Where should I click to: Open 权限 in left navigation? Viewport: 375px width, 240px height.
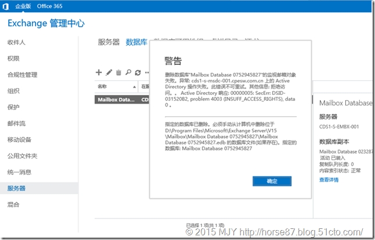coord(13,59)
